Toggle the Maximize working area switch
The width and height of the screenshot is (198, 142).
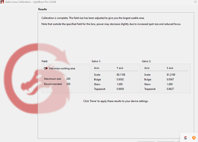46,69
